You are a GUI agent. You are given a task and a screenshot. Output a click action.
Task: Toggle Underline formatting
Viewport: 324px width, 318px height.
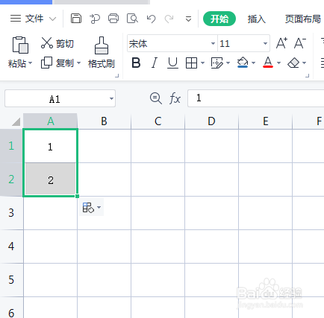(172, 63)
